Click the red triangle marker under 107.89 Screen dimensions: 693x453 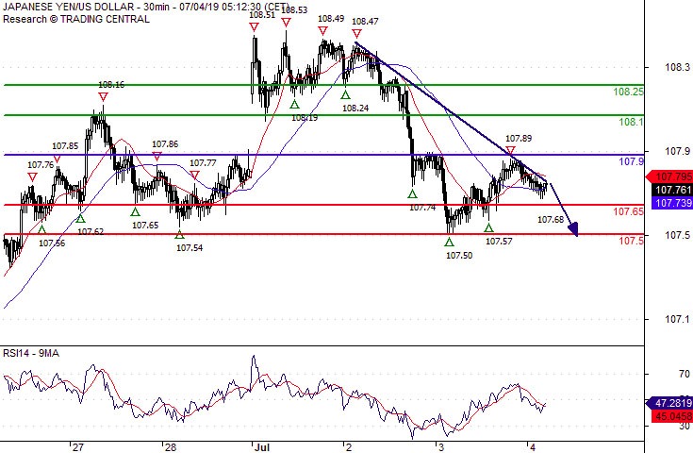(510, 150)
